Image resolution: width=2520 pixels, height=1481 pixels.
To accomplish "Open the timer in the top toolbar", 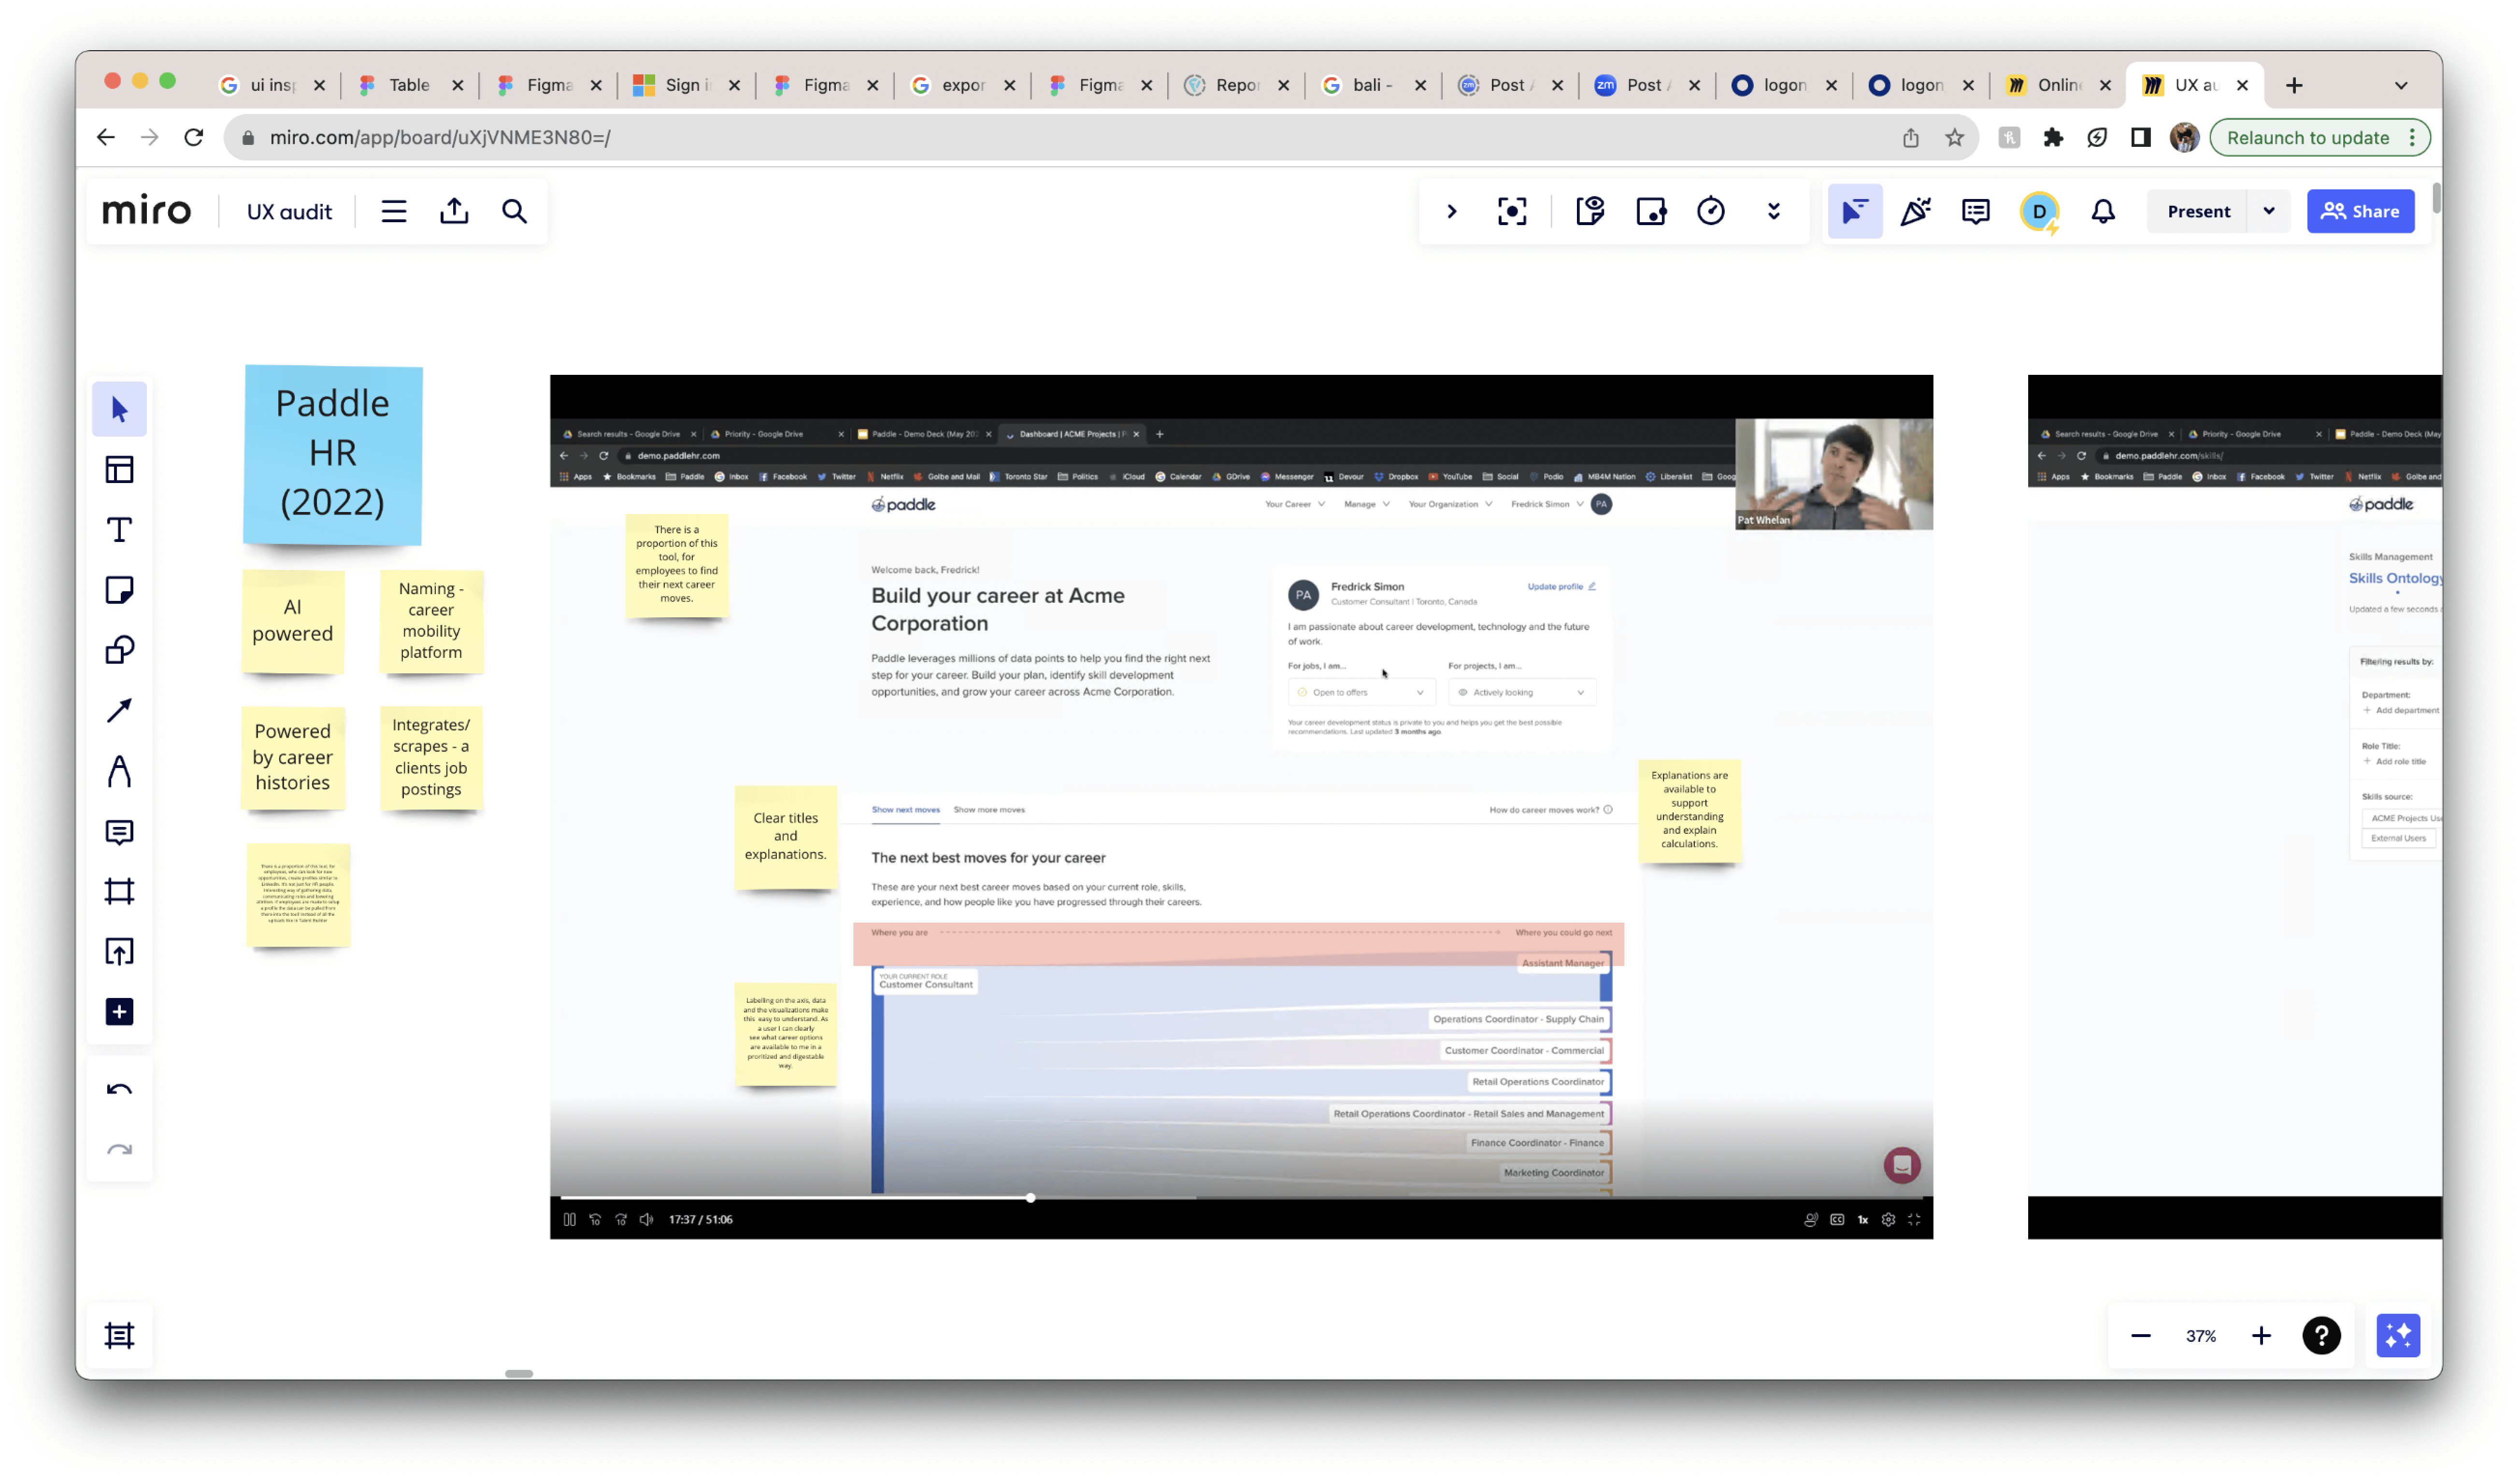I will (1711, 211).
